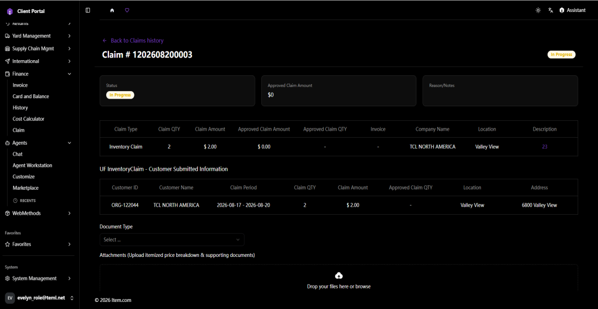Screen dimensions: 598x309
Task: Open the Agents Chat page
Action: pos(17,154)
